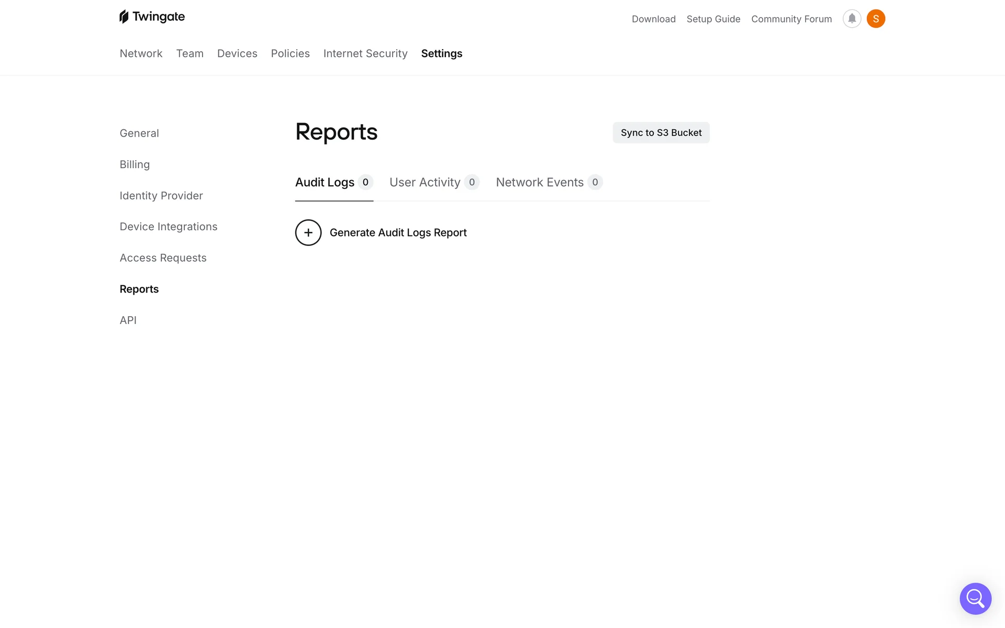The image size is (1005, 628).
Task: Click the plus circle icon
Action: pos(308,232)
